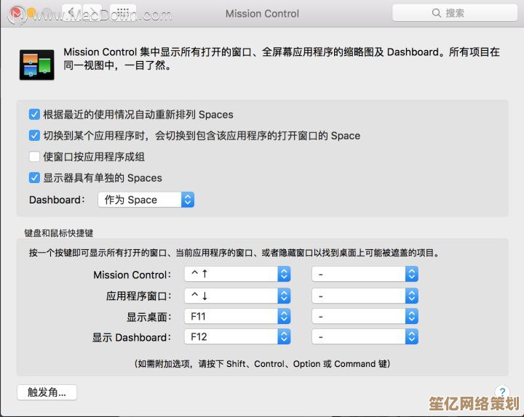Screen dimensions: 524x417
Task: Open the 显示 Dashboard mouse shortcut dropdown
Action: pos(365,337)
